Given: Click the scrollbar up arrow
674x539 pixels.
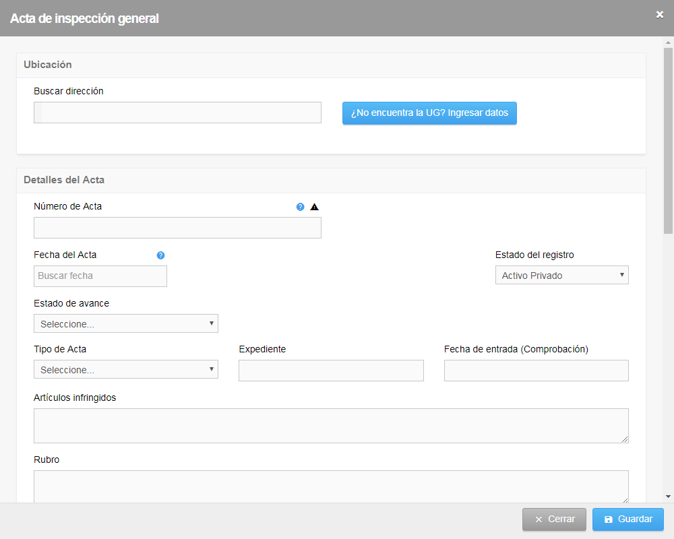Looking at the screenshot, I should point(668,42).
